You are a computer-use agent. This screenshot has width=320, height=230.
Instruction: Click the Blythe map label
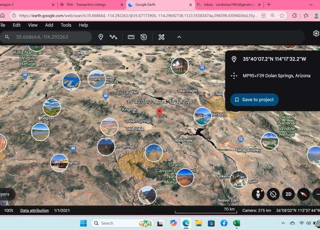[x=78, y=53]
